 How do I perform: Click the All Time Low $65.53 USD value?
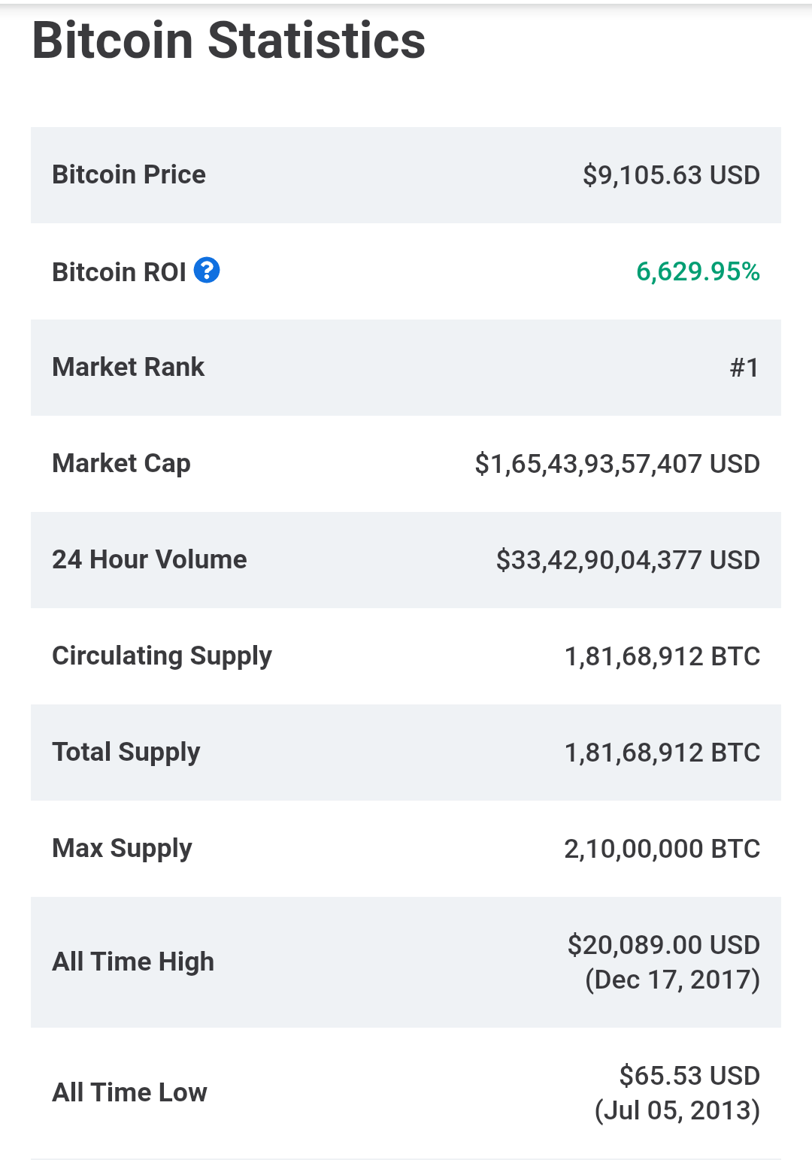point(689,1076)
